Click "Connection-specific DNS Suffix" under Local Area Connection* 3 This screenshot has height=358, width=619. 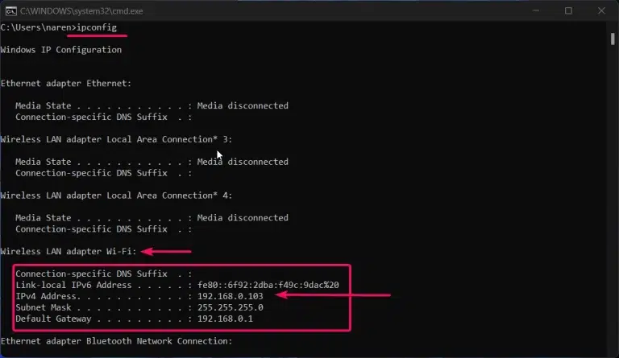[x=92, y=173]
